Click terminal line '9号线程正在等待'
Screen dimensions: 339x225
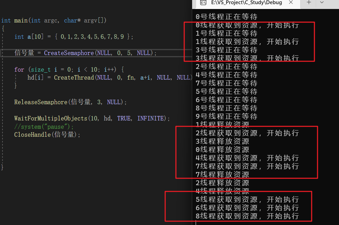point(226,116)
